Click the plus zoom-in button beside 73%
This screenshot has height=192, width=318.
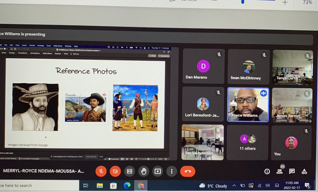[x=285, y=3]
